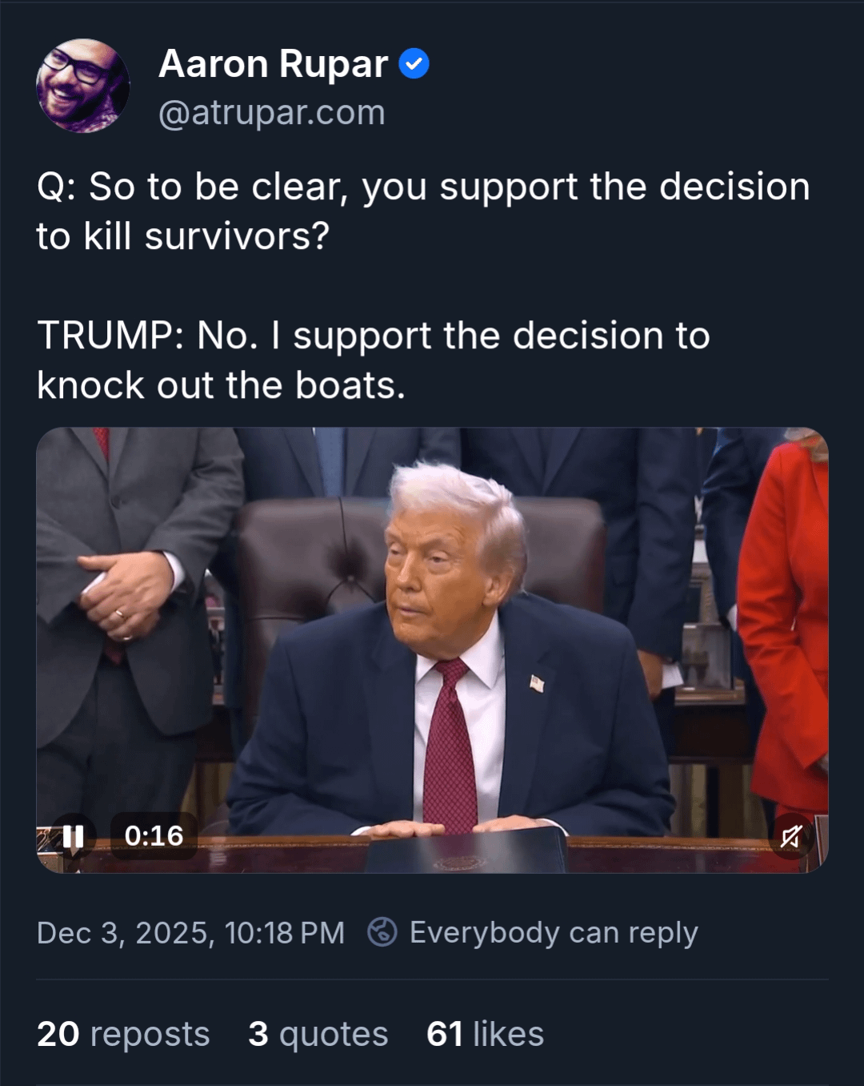Unmute the video sound

coord(790,837)
